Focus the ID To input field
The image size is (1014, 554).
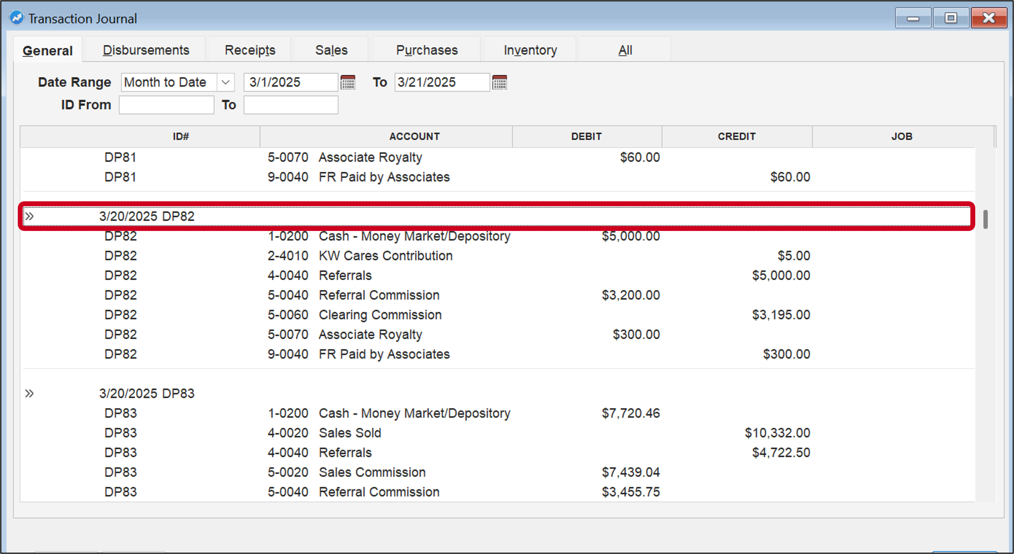point(291,105)
